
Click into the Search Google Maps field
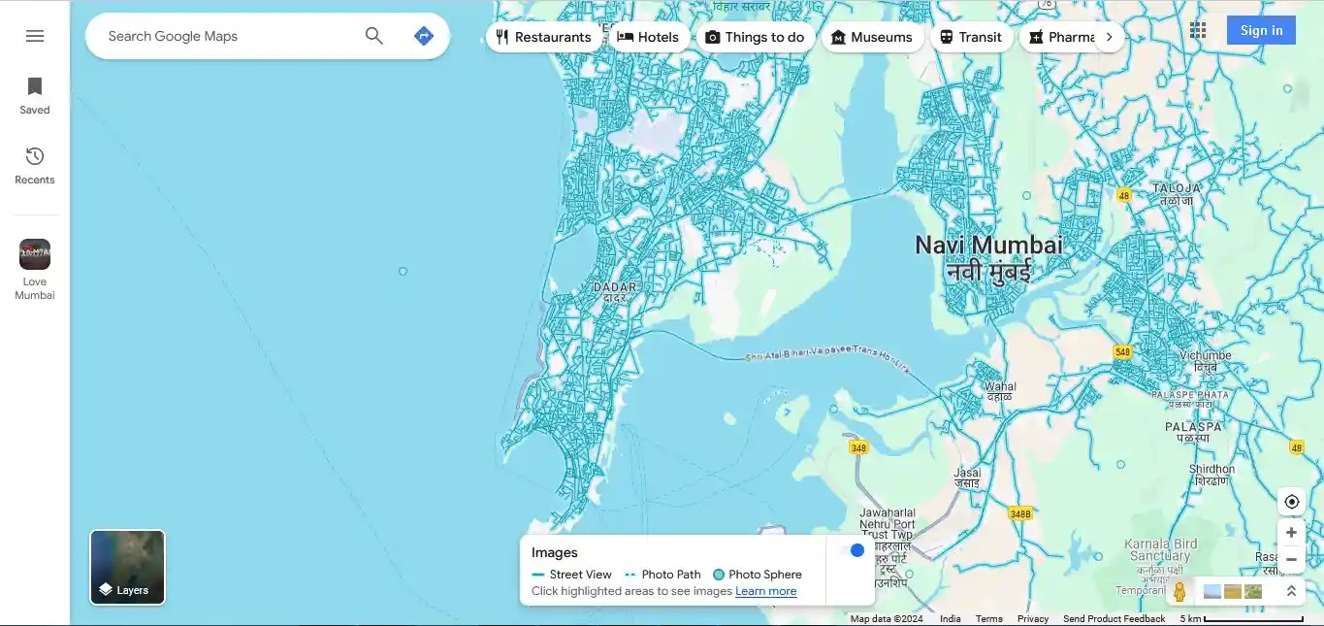pyautogui.click(x=228, y=36)
